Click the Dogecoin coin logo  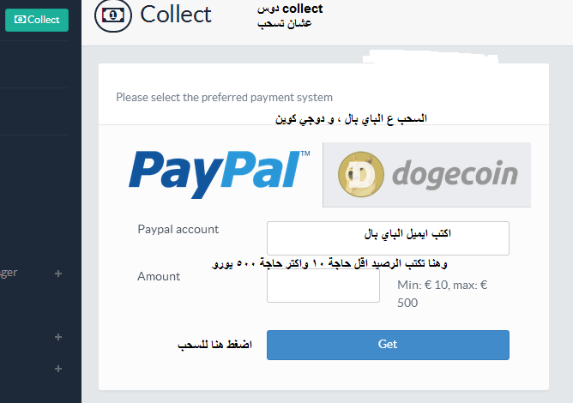pos(361,174)
